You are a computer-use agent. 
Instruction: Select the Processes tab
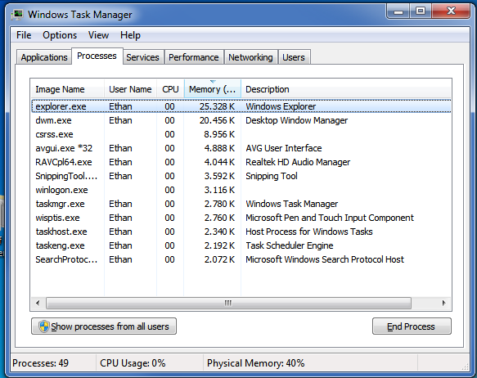tap(97, 56)
